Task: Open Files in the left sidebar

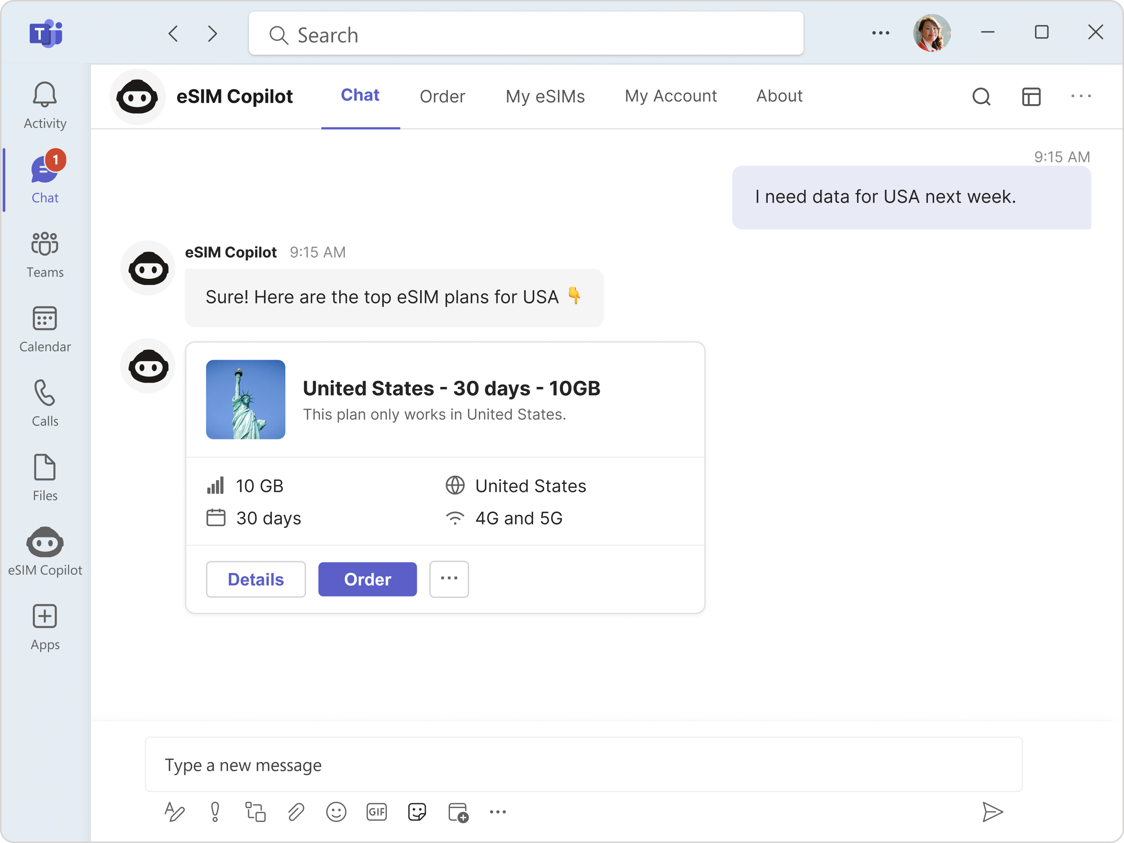Action: pyautogui.click(x=45, y=478)
